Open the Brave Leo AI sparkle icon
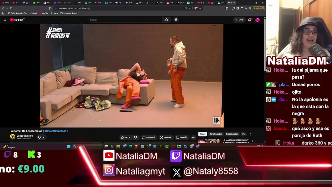 (246, 8)
